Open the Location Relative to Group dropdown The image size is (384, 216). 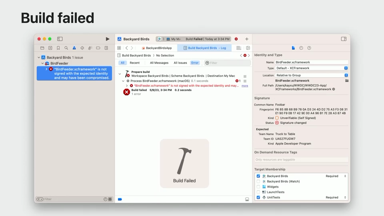311,75
